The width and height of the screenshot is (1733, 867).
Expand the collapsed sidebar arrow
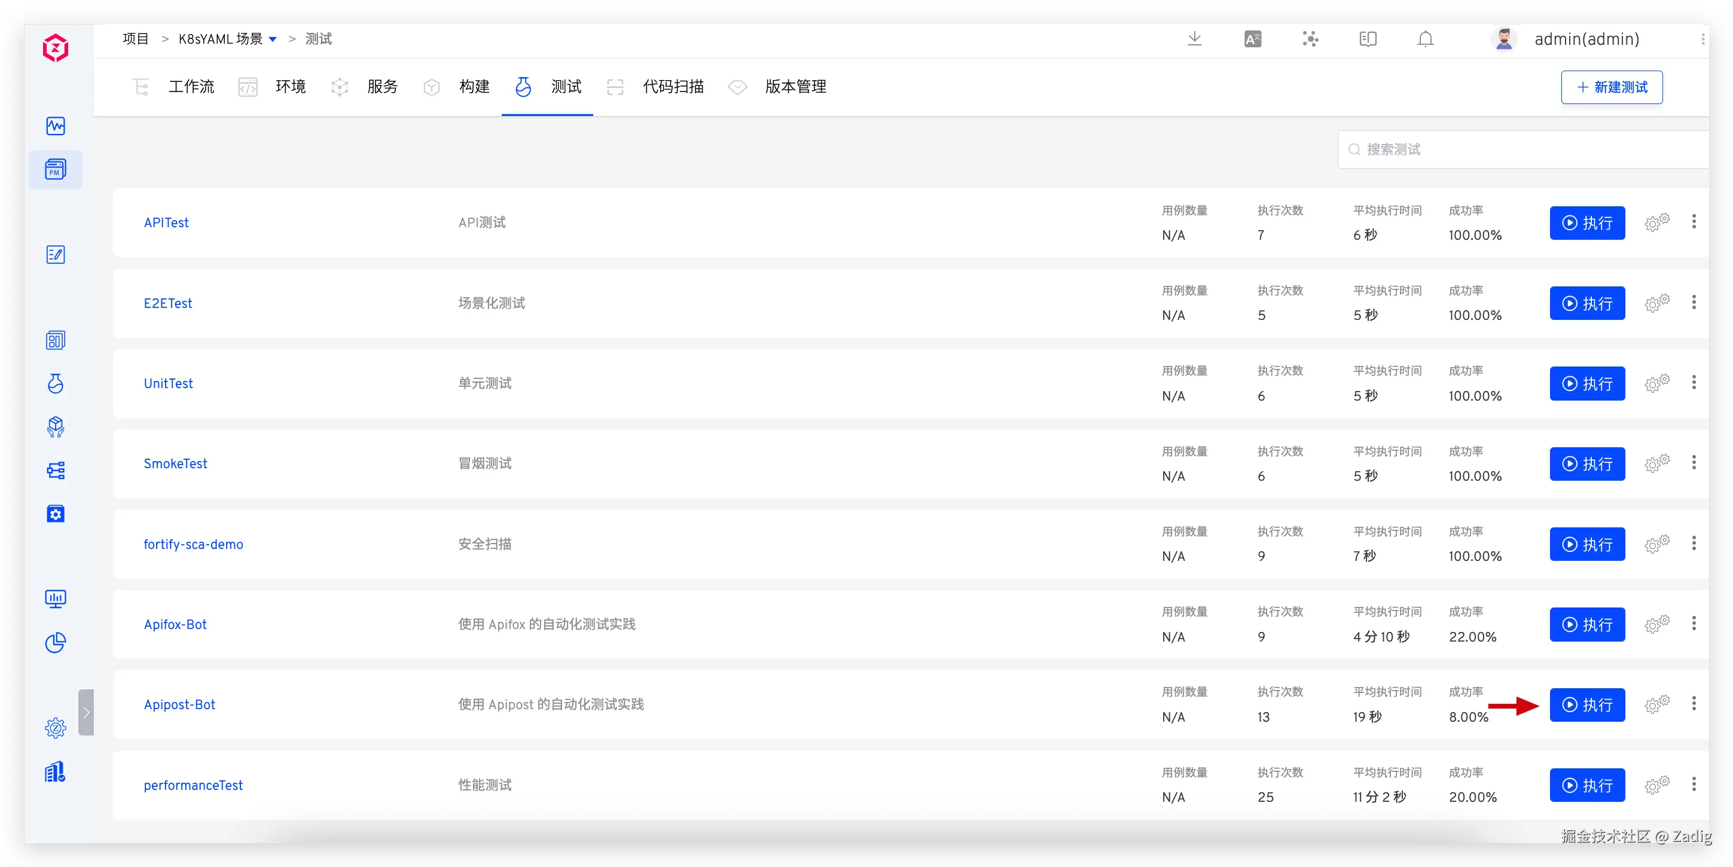point(86,712)
